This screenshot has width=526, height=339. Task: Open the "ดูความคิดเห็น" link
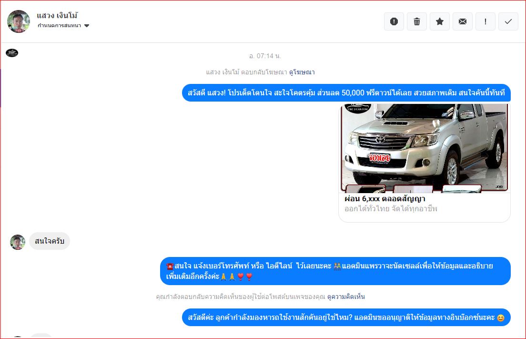click(x=346, y=297)
